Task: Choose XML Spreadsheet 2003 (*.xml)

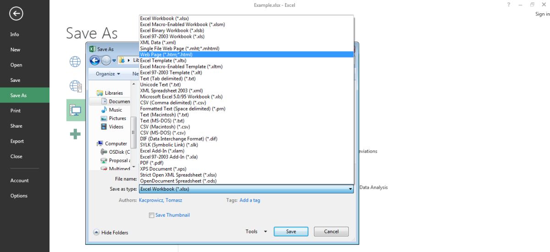Action: [x=246, y=91]
